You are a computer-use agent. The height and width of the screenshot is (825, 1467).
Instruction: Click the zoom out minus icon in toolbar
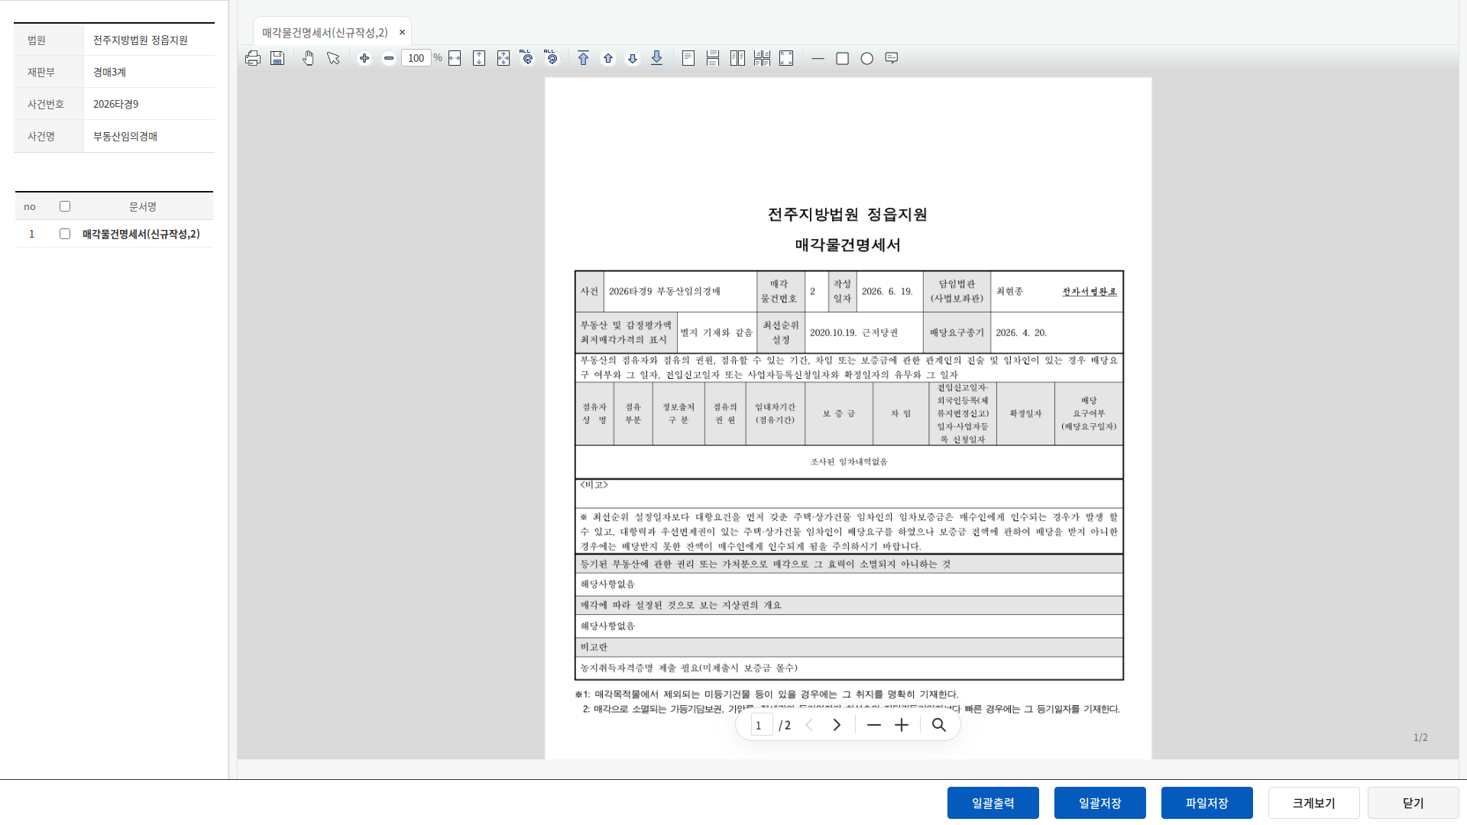[x=389, y=58]
